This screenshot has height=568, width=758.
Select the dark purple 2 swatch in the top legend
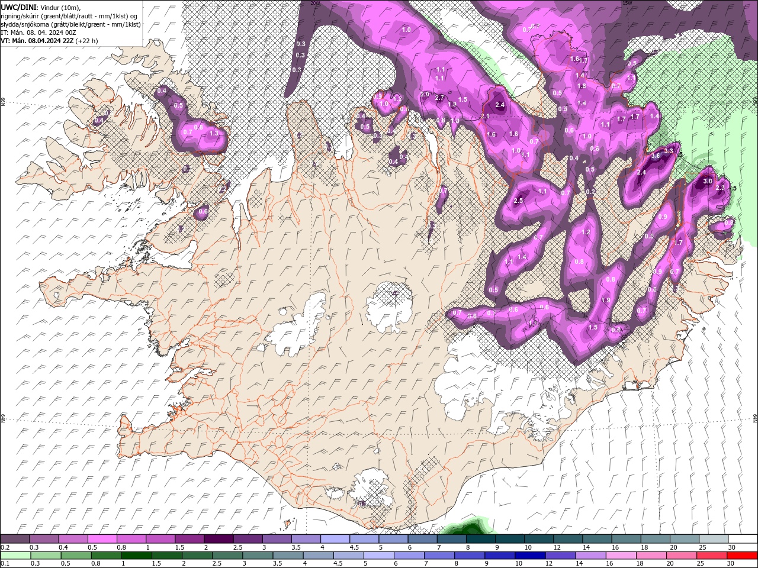click(x=218, y=539)
